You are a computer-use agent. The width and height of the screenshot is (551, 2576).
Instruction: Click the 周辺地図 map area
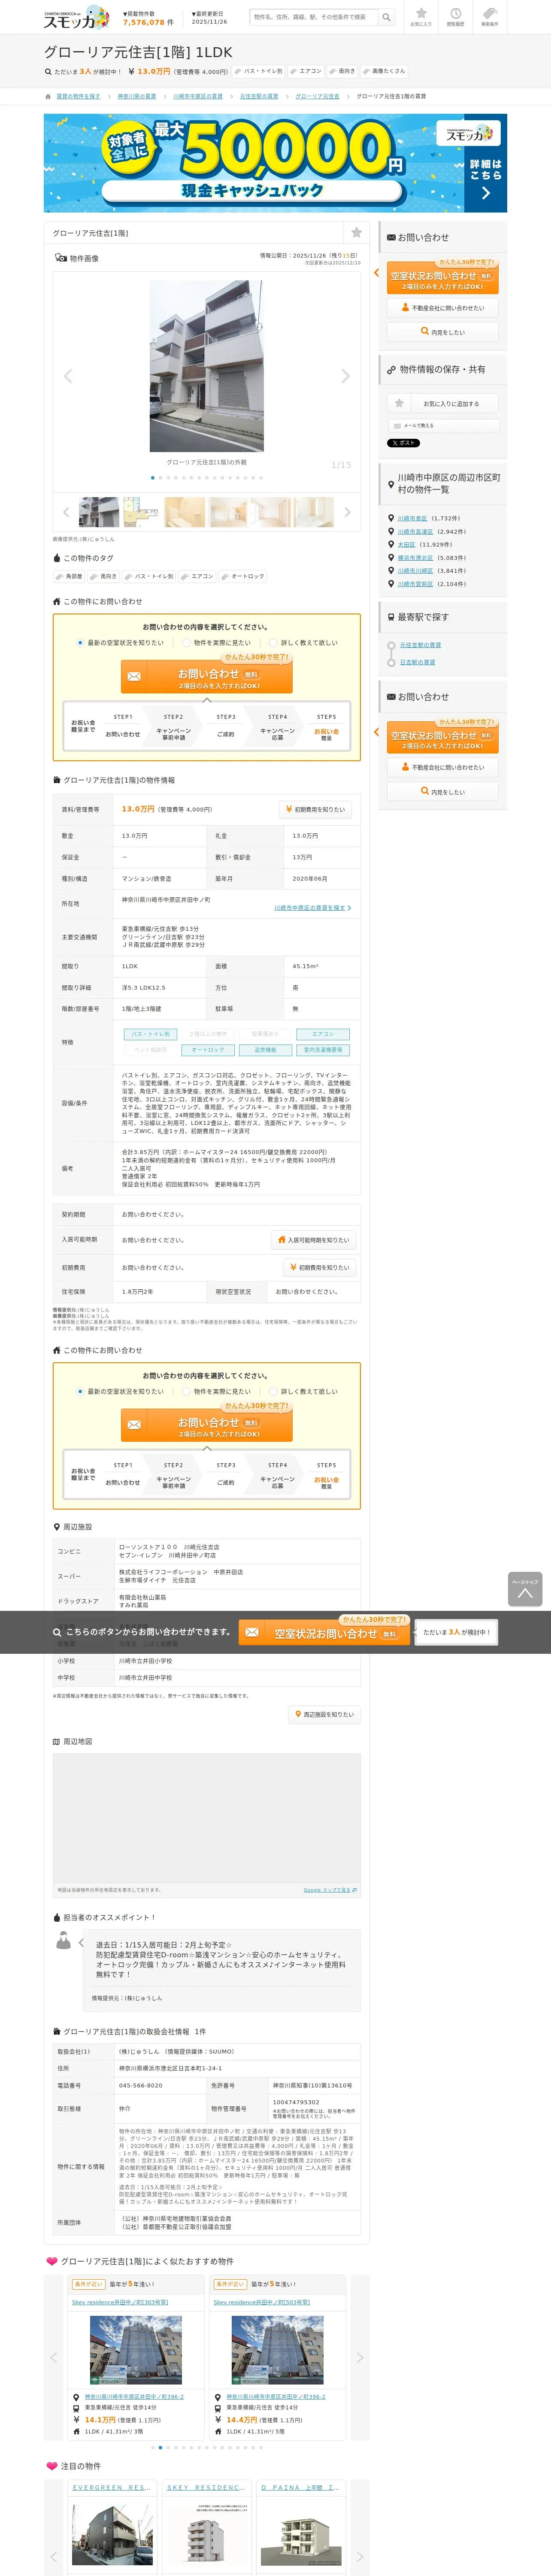pyautogui.click(x=207, y=1817)
